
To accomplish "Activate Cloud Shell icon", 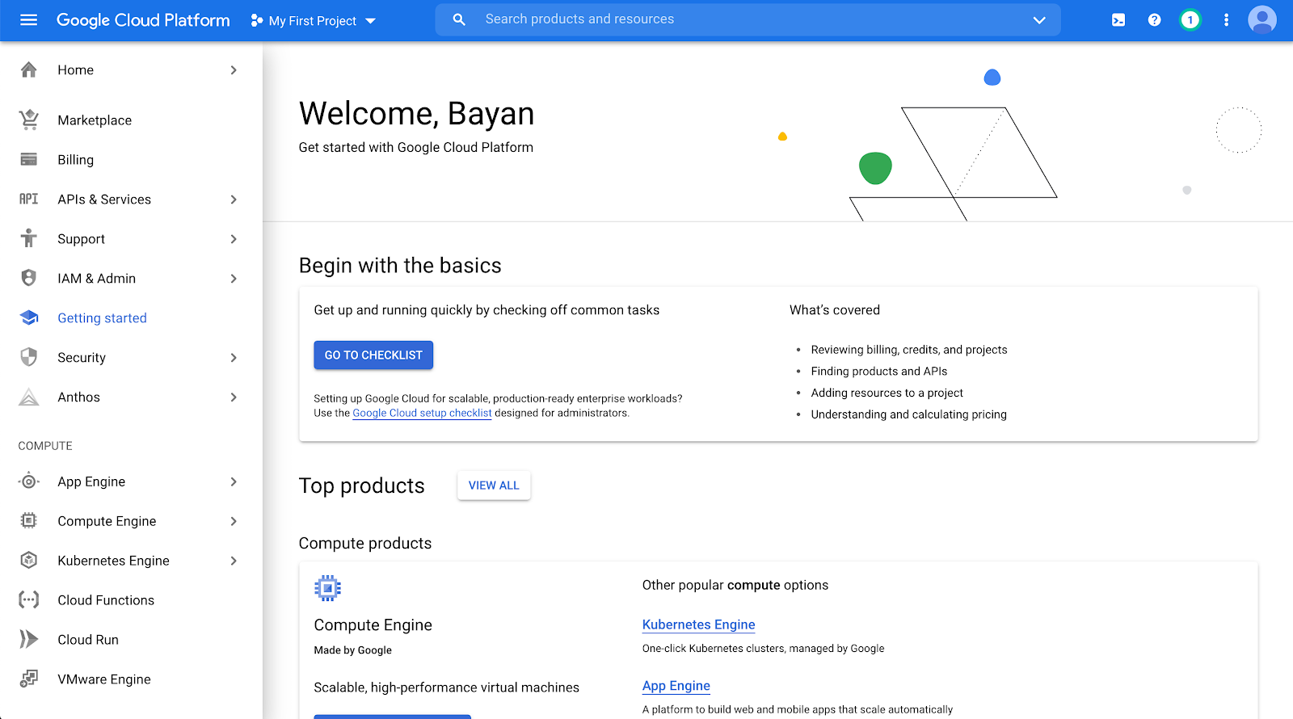I will click(x=1118, y=20).
